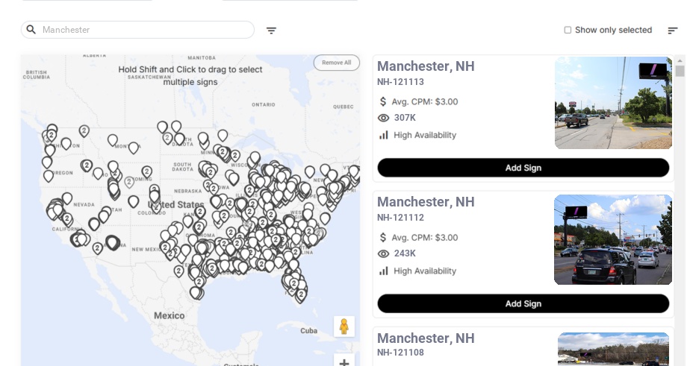Click the search magnifier icon
This screenshot has height=366, width=687.
coord(31,29)
